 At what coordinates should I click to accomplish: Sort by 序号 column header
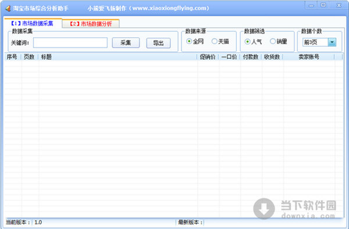tap(13, 57)
